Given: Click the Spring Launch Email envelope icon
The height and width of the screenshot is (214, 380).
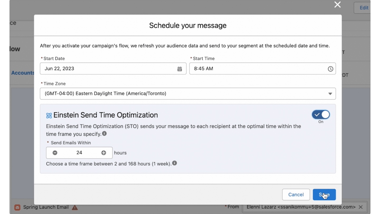Looking at the screenshot, I should coord(17,207).
